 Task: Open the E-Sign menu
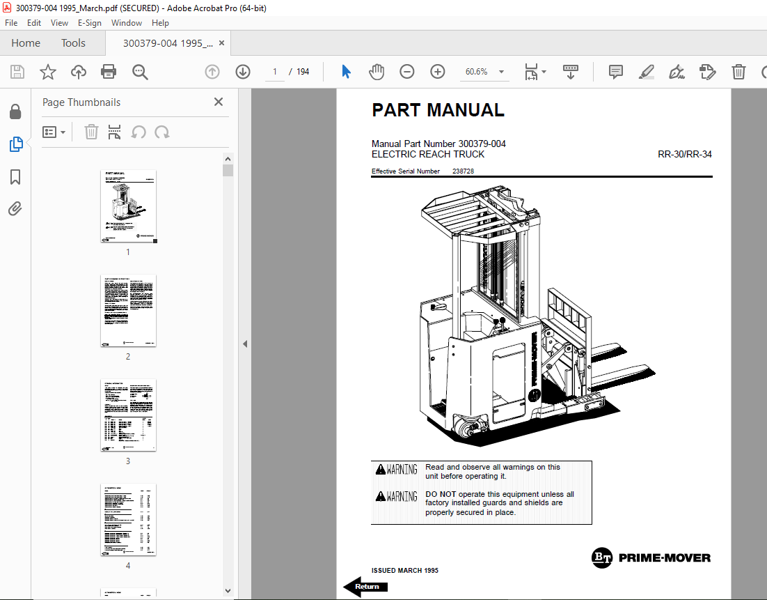click(90, 23)
